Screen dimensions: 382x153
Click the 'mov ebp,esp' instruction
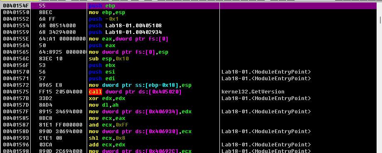click(107, 12)
